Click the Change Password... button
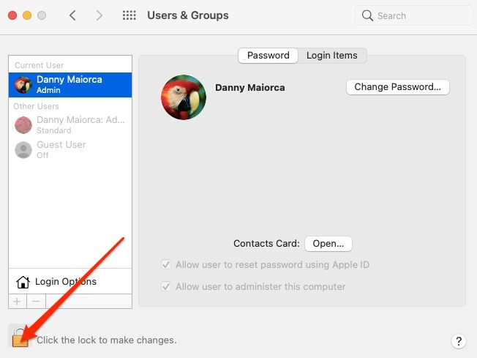This screenshot has width=477, height=358. [397, 87]
